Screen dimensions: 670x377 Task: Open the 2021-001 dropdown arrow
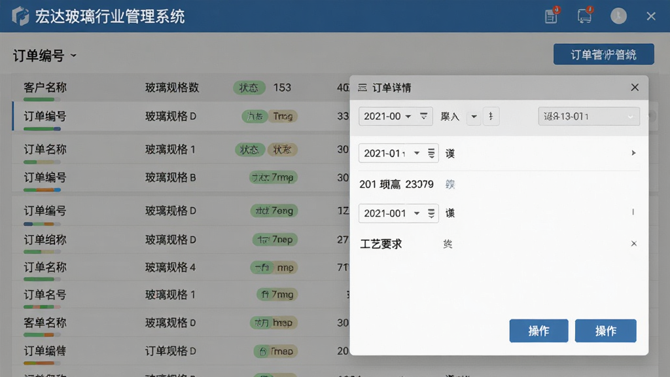tap(417, 213)
